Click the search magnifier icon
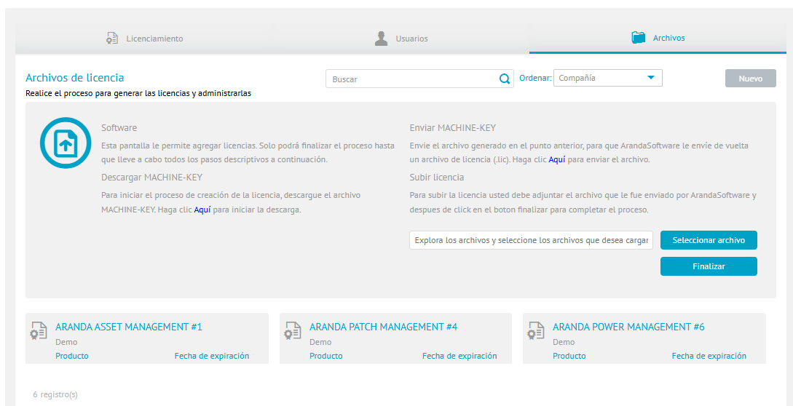Image resolution: width=793 pixels, height=406 pixels. pyautogui.click(x=504, y=79)
